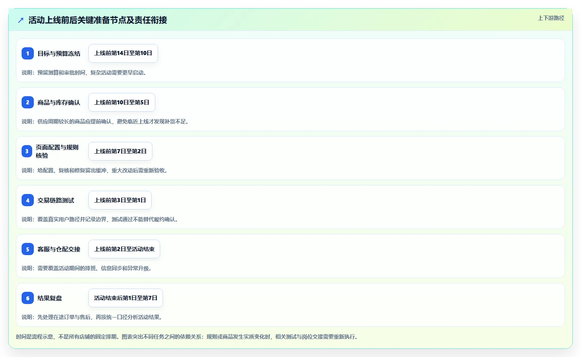Select step number 3 badge

[x=27, y=151]
